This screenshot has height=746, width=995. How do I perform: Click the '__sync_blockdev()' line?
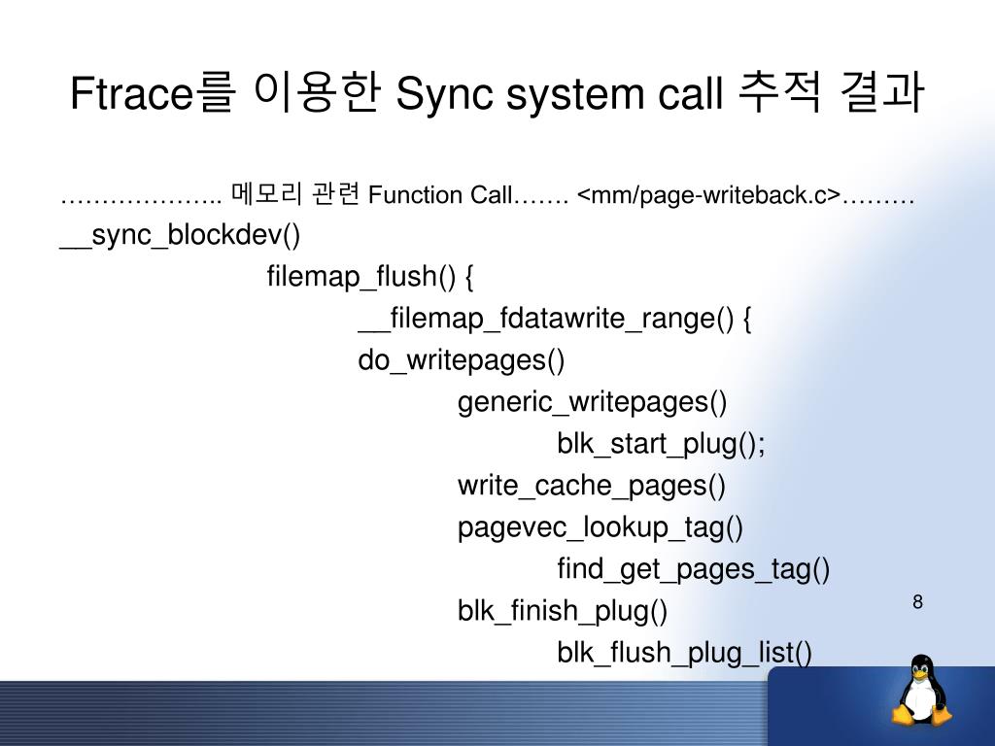[x=180, y=236]
